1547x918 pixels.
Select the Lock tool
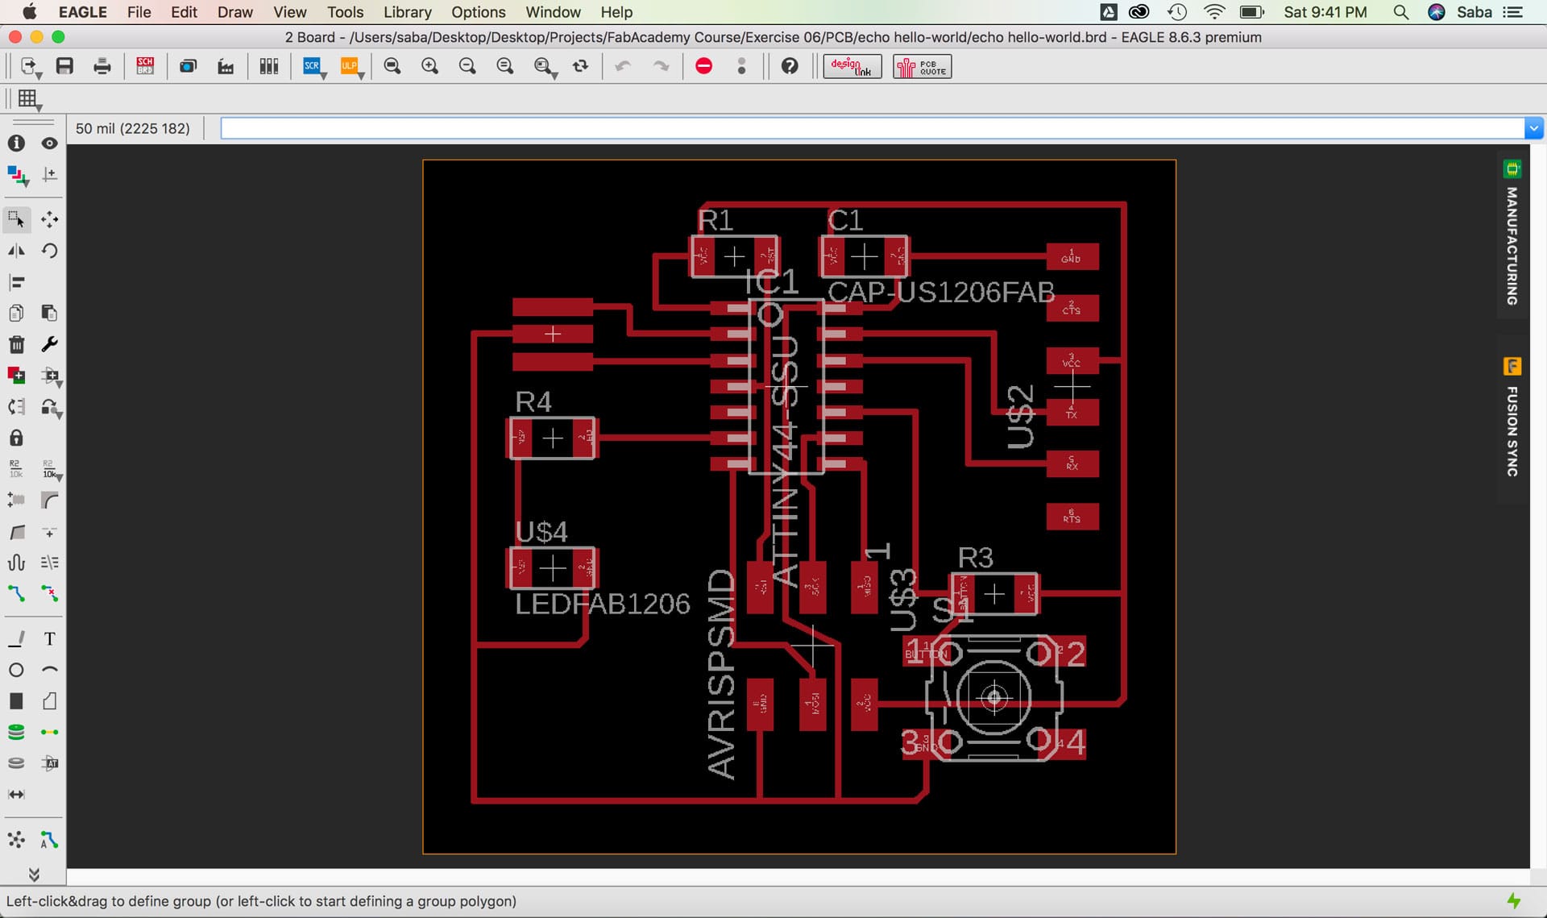16,438
